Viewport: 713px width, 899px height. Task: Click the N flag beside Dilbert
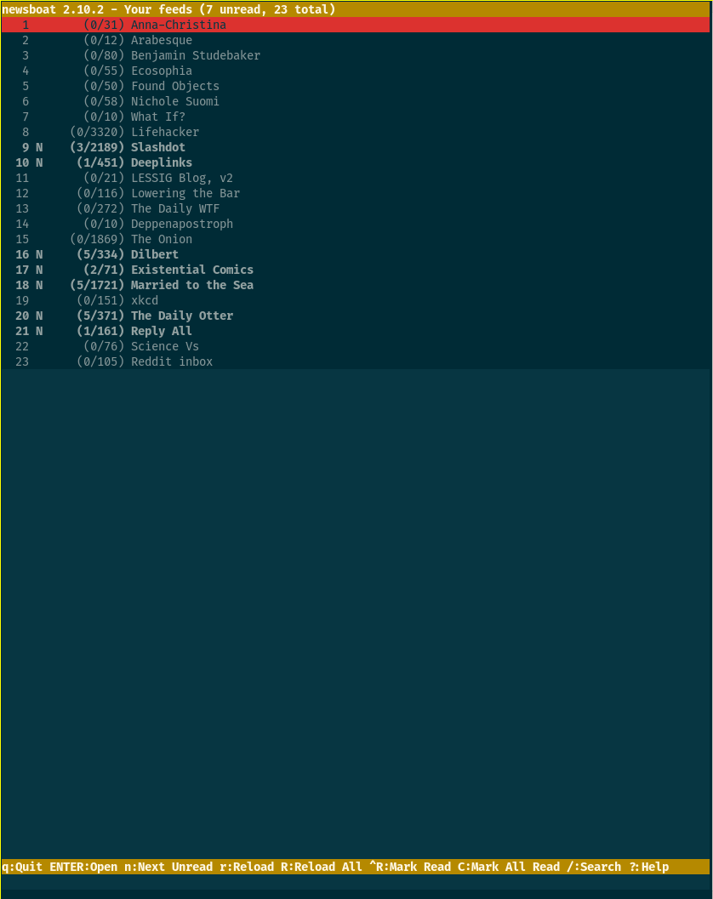pos(39,254)
